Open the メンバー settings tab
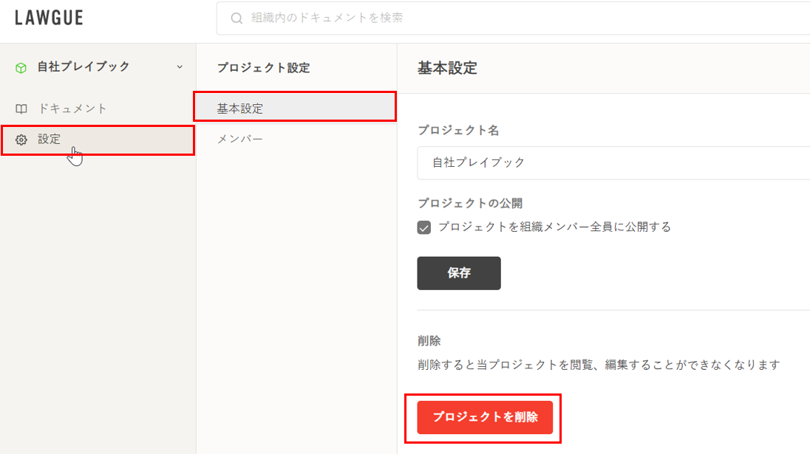This screenshot has width=810, height=454. [240, 139]
